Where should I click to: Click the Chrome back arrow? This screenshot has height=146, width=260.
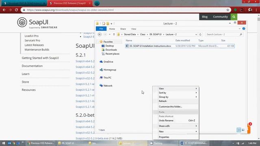pos(4,10)
